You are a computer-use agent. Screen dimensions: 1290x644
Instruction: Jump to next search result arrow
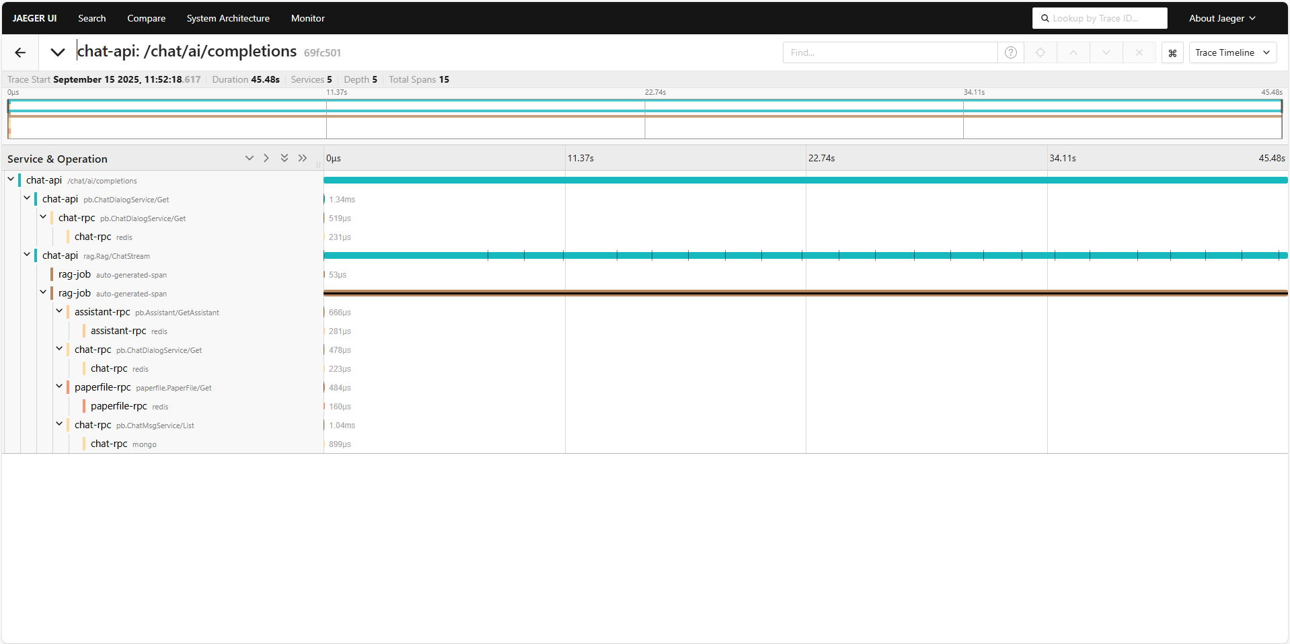[x=1106, y=52]
